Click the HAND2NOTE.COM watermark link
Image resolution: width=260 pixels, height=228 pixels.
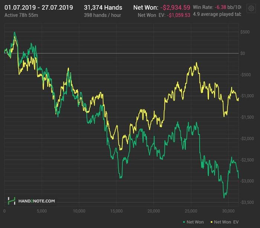coord(36,201)
